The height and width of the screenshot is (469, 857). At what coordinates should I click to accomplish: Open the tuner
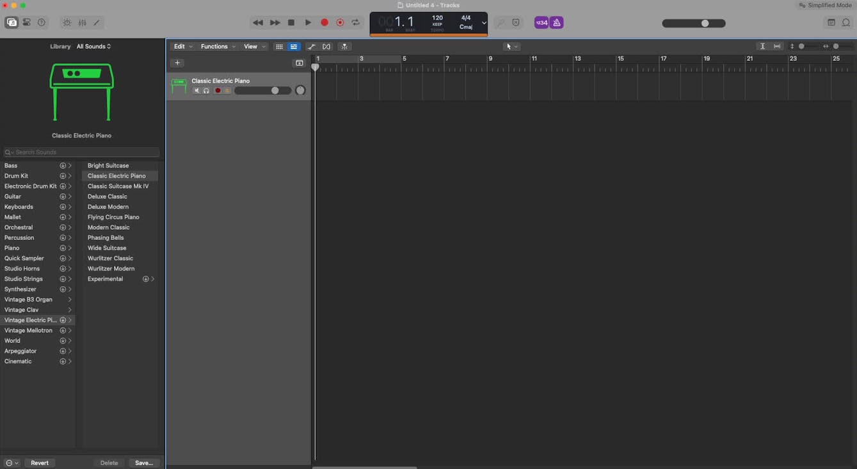coord(501,22)
